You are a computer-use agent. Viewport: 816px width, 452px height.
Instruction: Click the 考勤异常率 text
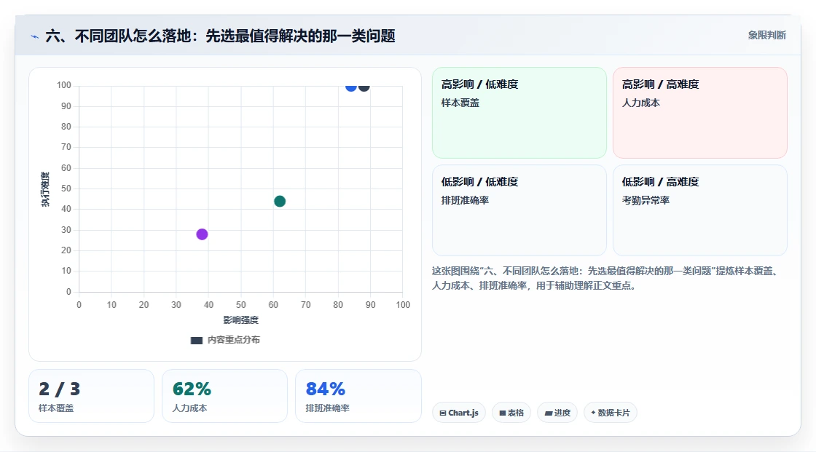pyautogui.click(x=646, y=200)
